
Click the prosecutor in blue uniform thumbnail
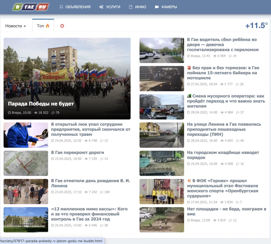tap(26, 135)
